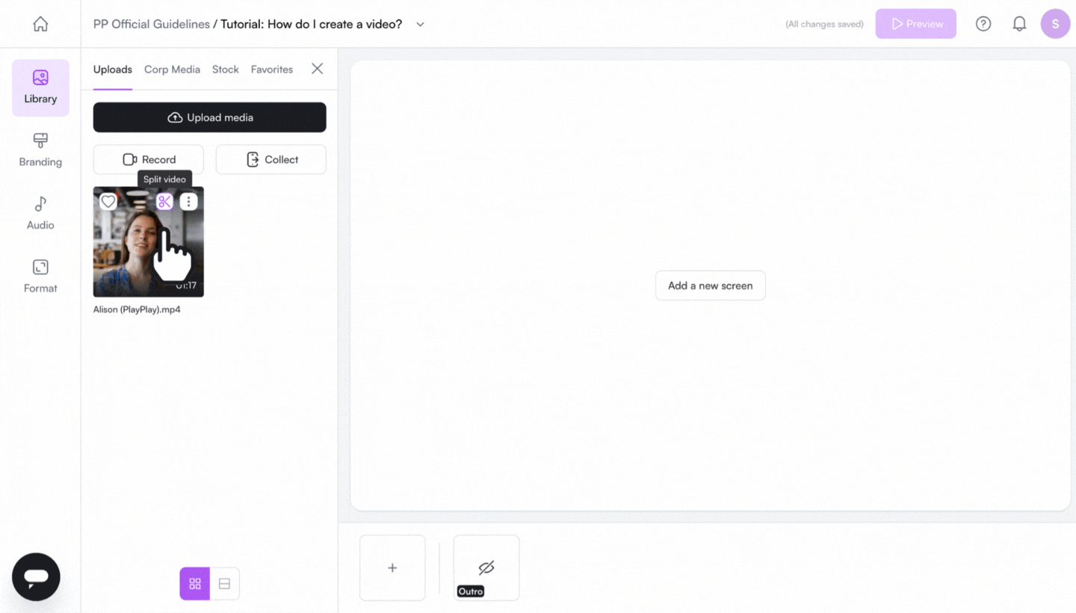Viewport: 1076px width, 613px height.
Task: Go to the Home icon
Action: pyautogui.click(x=40, y=24)
